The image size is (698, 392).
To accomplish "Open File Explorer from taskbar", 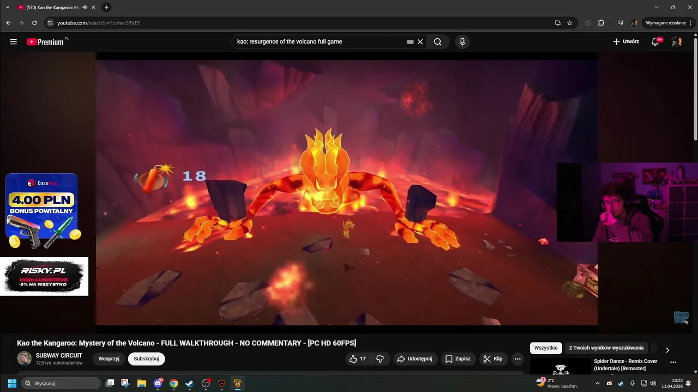I will [x=142, y=383].
